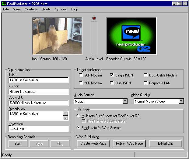
Task: Minimize the RealProducer window
Action: [174, 4]
